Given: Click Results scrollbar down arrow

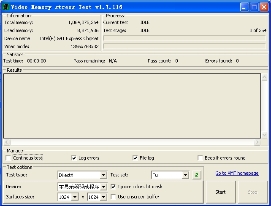Looking at the screenshot, I should coord(264,135).
